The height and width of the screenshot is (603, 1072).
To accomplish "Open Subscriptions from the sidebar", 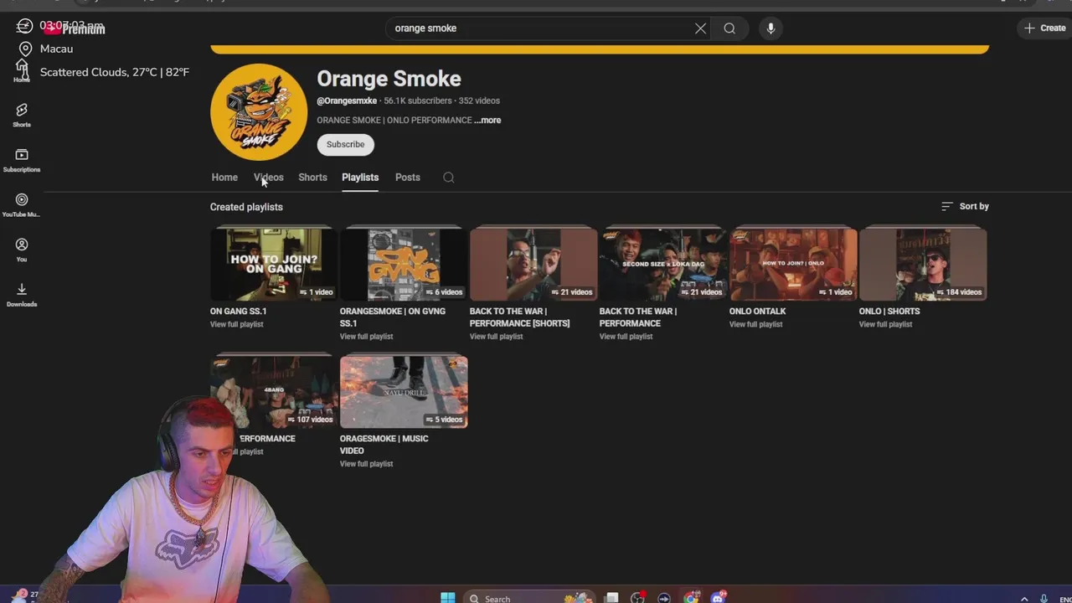I will [x=22, y=161].
